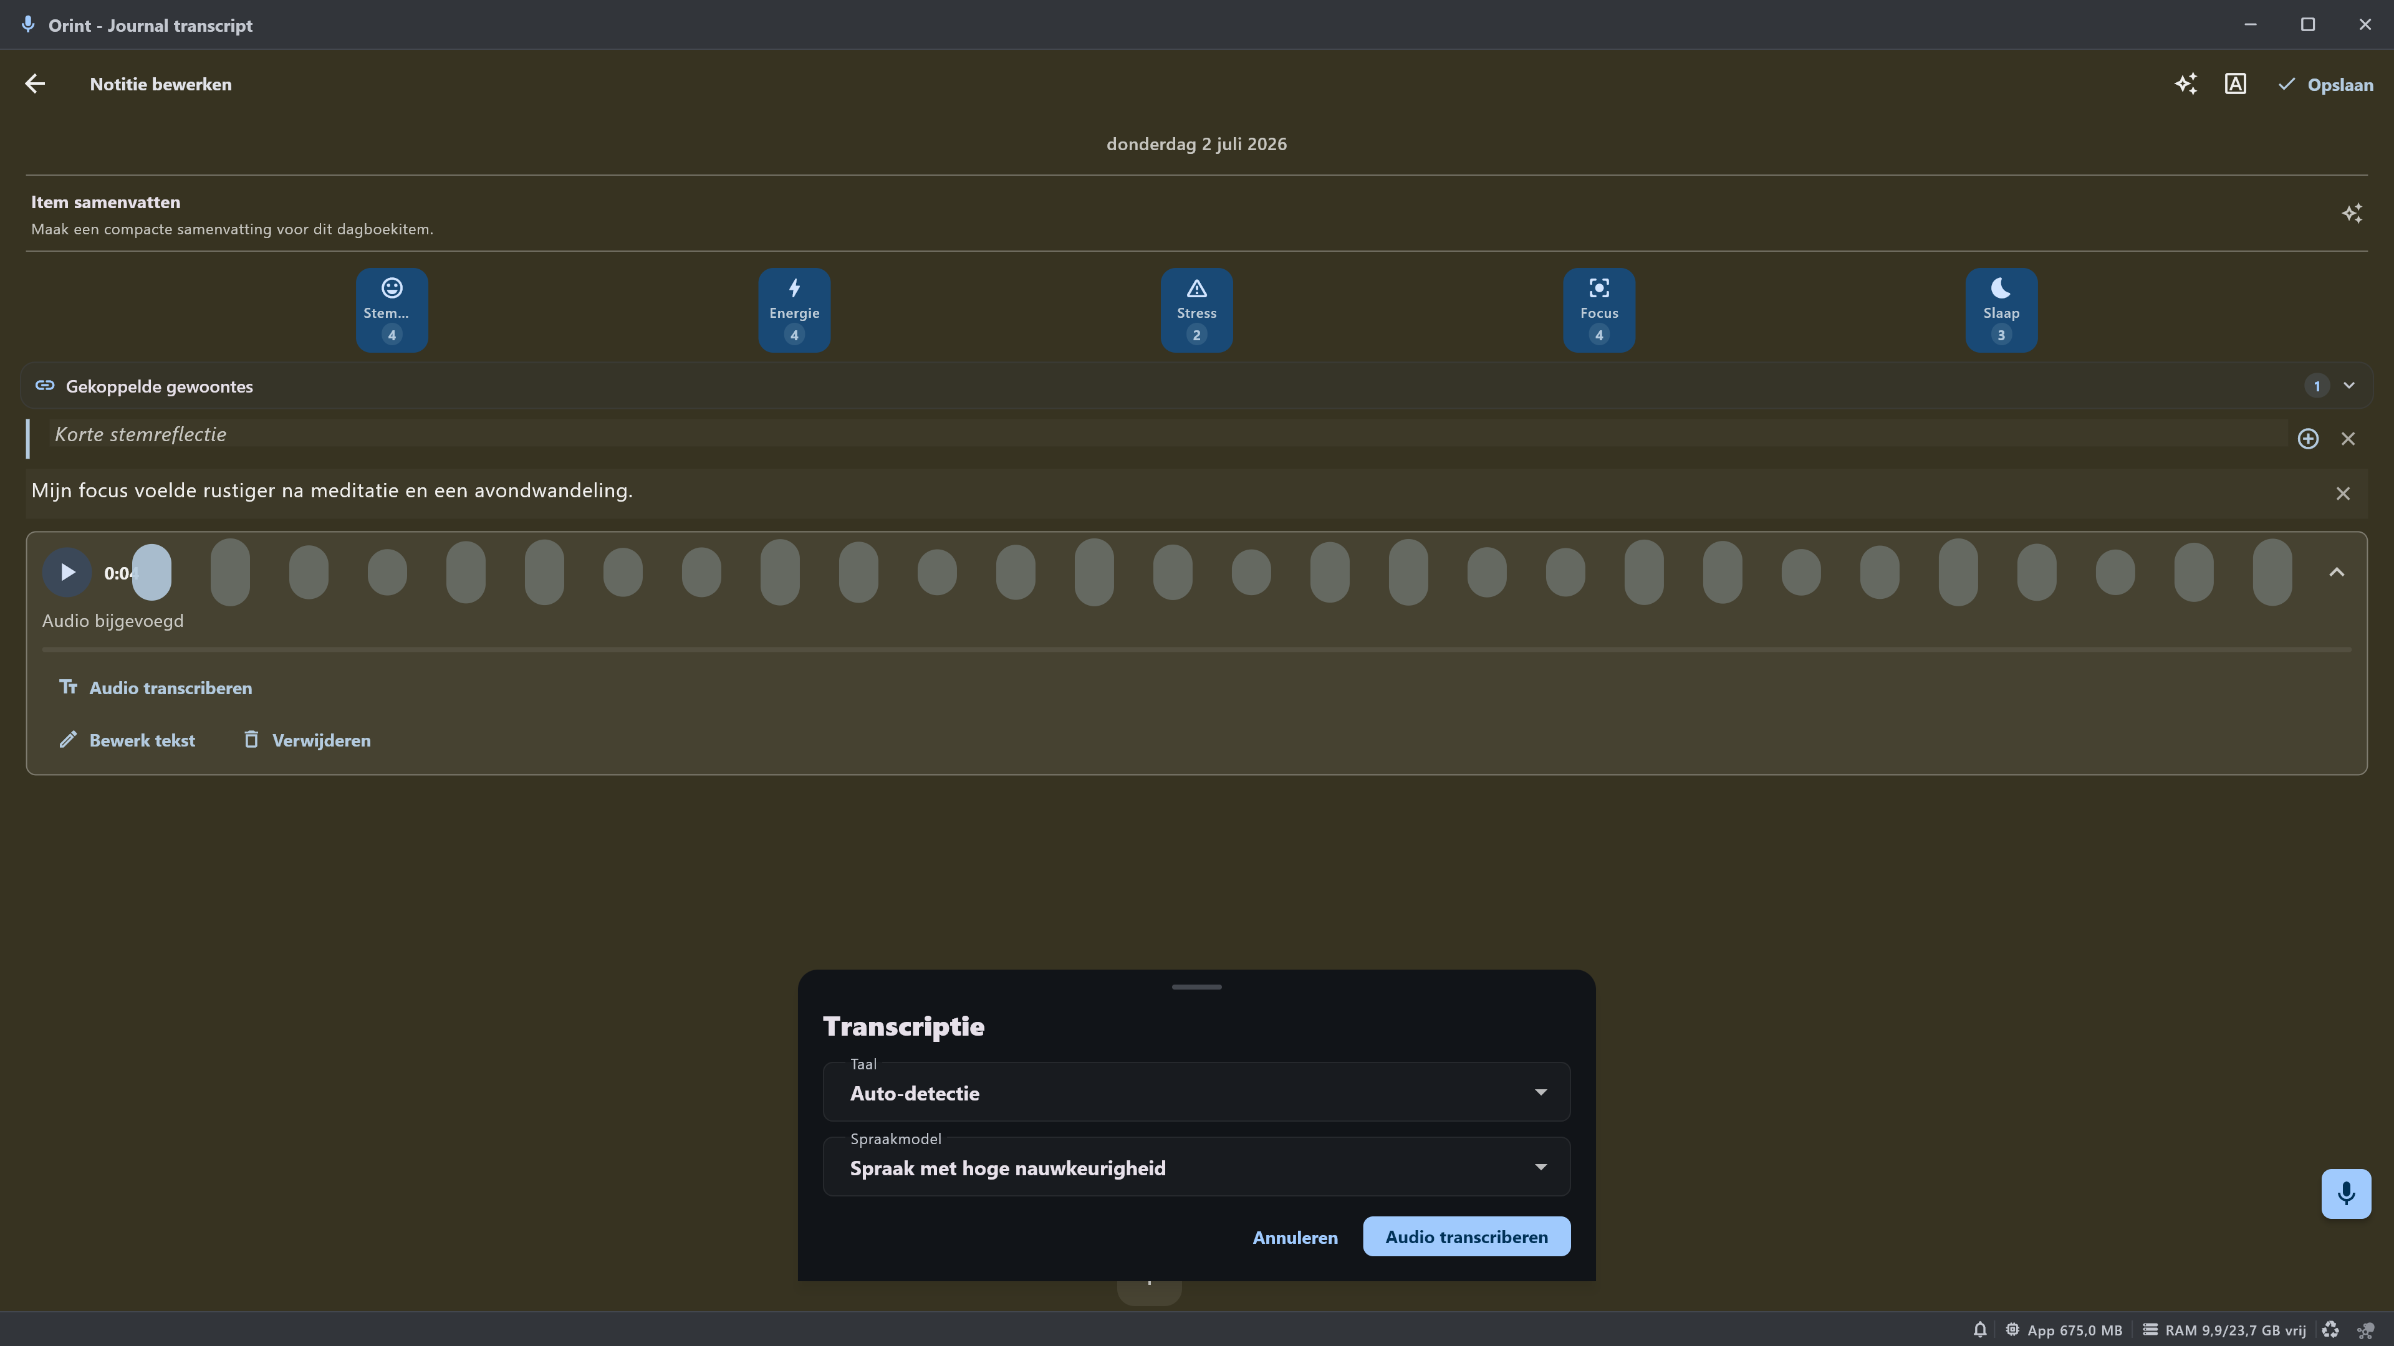Start recording with the microphone button

coord(2345,1194)
